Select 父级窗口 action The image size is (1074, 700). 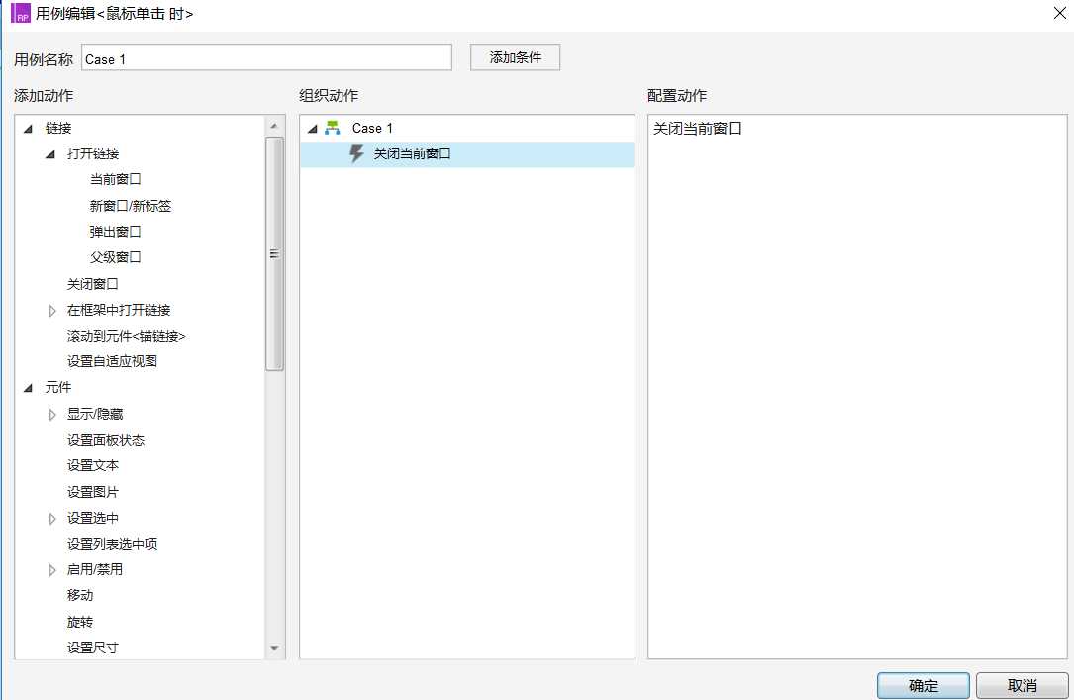115,257
